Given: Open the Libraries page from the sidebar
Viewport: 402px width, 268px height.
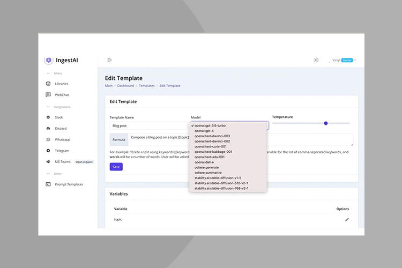Looking at the screenshot, I should click(62, 84).
